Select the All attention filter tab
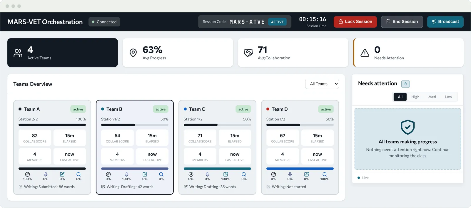 coord(400,97)
